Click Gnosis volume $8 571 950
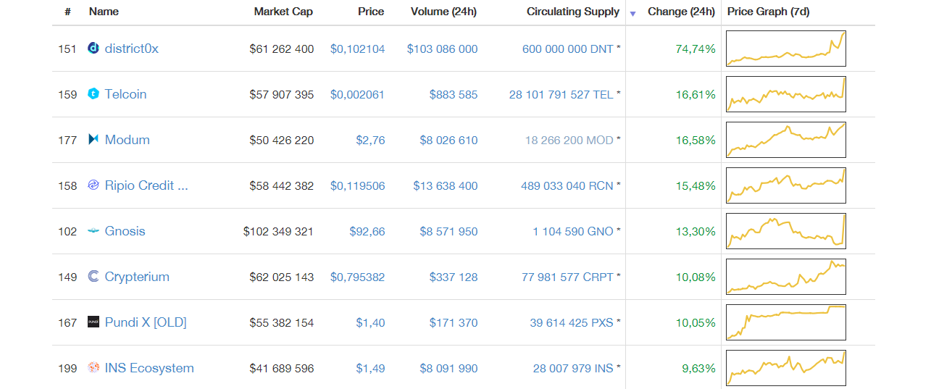 click(x=449, y=232)
